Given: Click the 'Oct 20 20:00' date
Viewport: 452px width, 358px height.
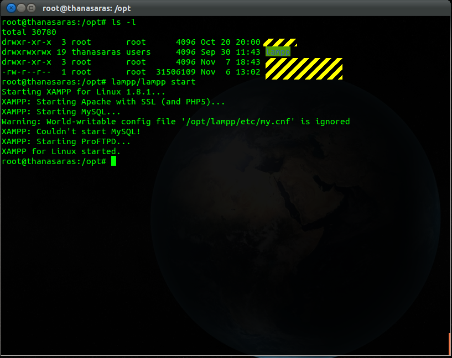Looking at the screenshot, I should click(x=230, y=42).
